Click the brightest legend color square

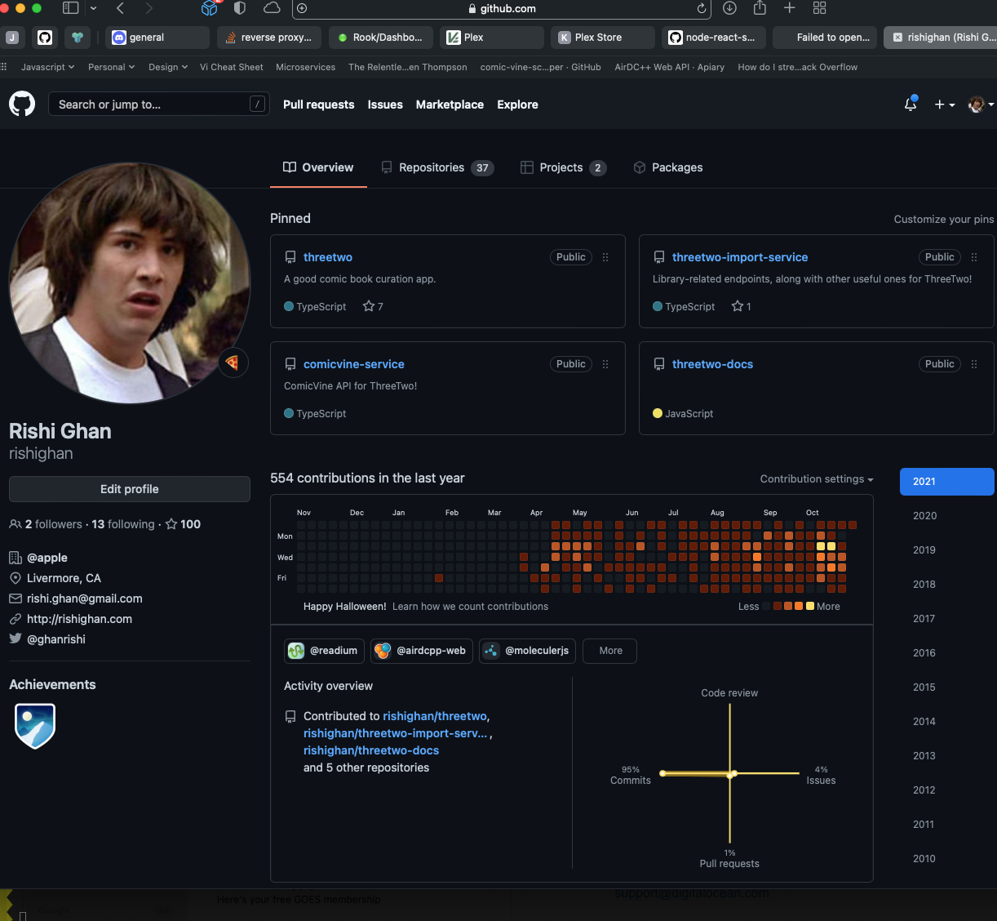click(810, 606)
